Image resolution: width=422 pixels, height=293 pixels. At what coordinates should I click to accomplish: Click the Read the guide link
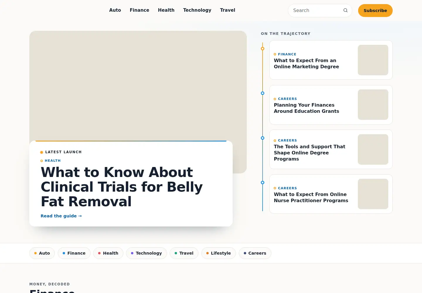pyautogui.click(x=61, y=216)
